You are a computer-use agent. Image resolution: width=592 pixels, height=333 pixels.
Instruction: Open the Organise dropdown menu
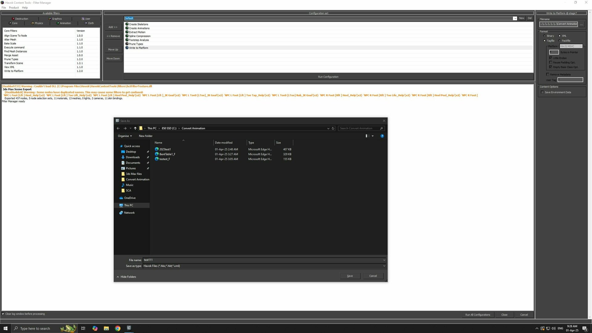coord(125,136)
